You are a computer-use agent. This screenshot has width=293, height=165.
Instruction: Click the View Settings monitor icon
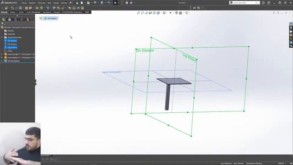(x=186, y=13)
